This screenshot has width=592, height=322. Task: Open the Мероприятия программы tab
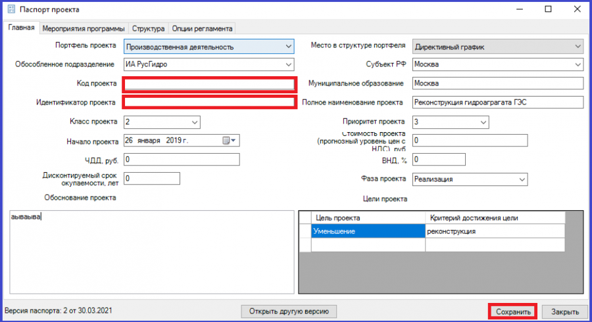tap(83, 29)
